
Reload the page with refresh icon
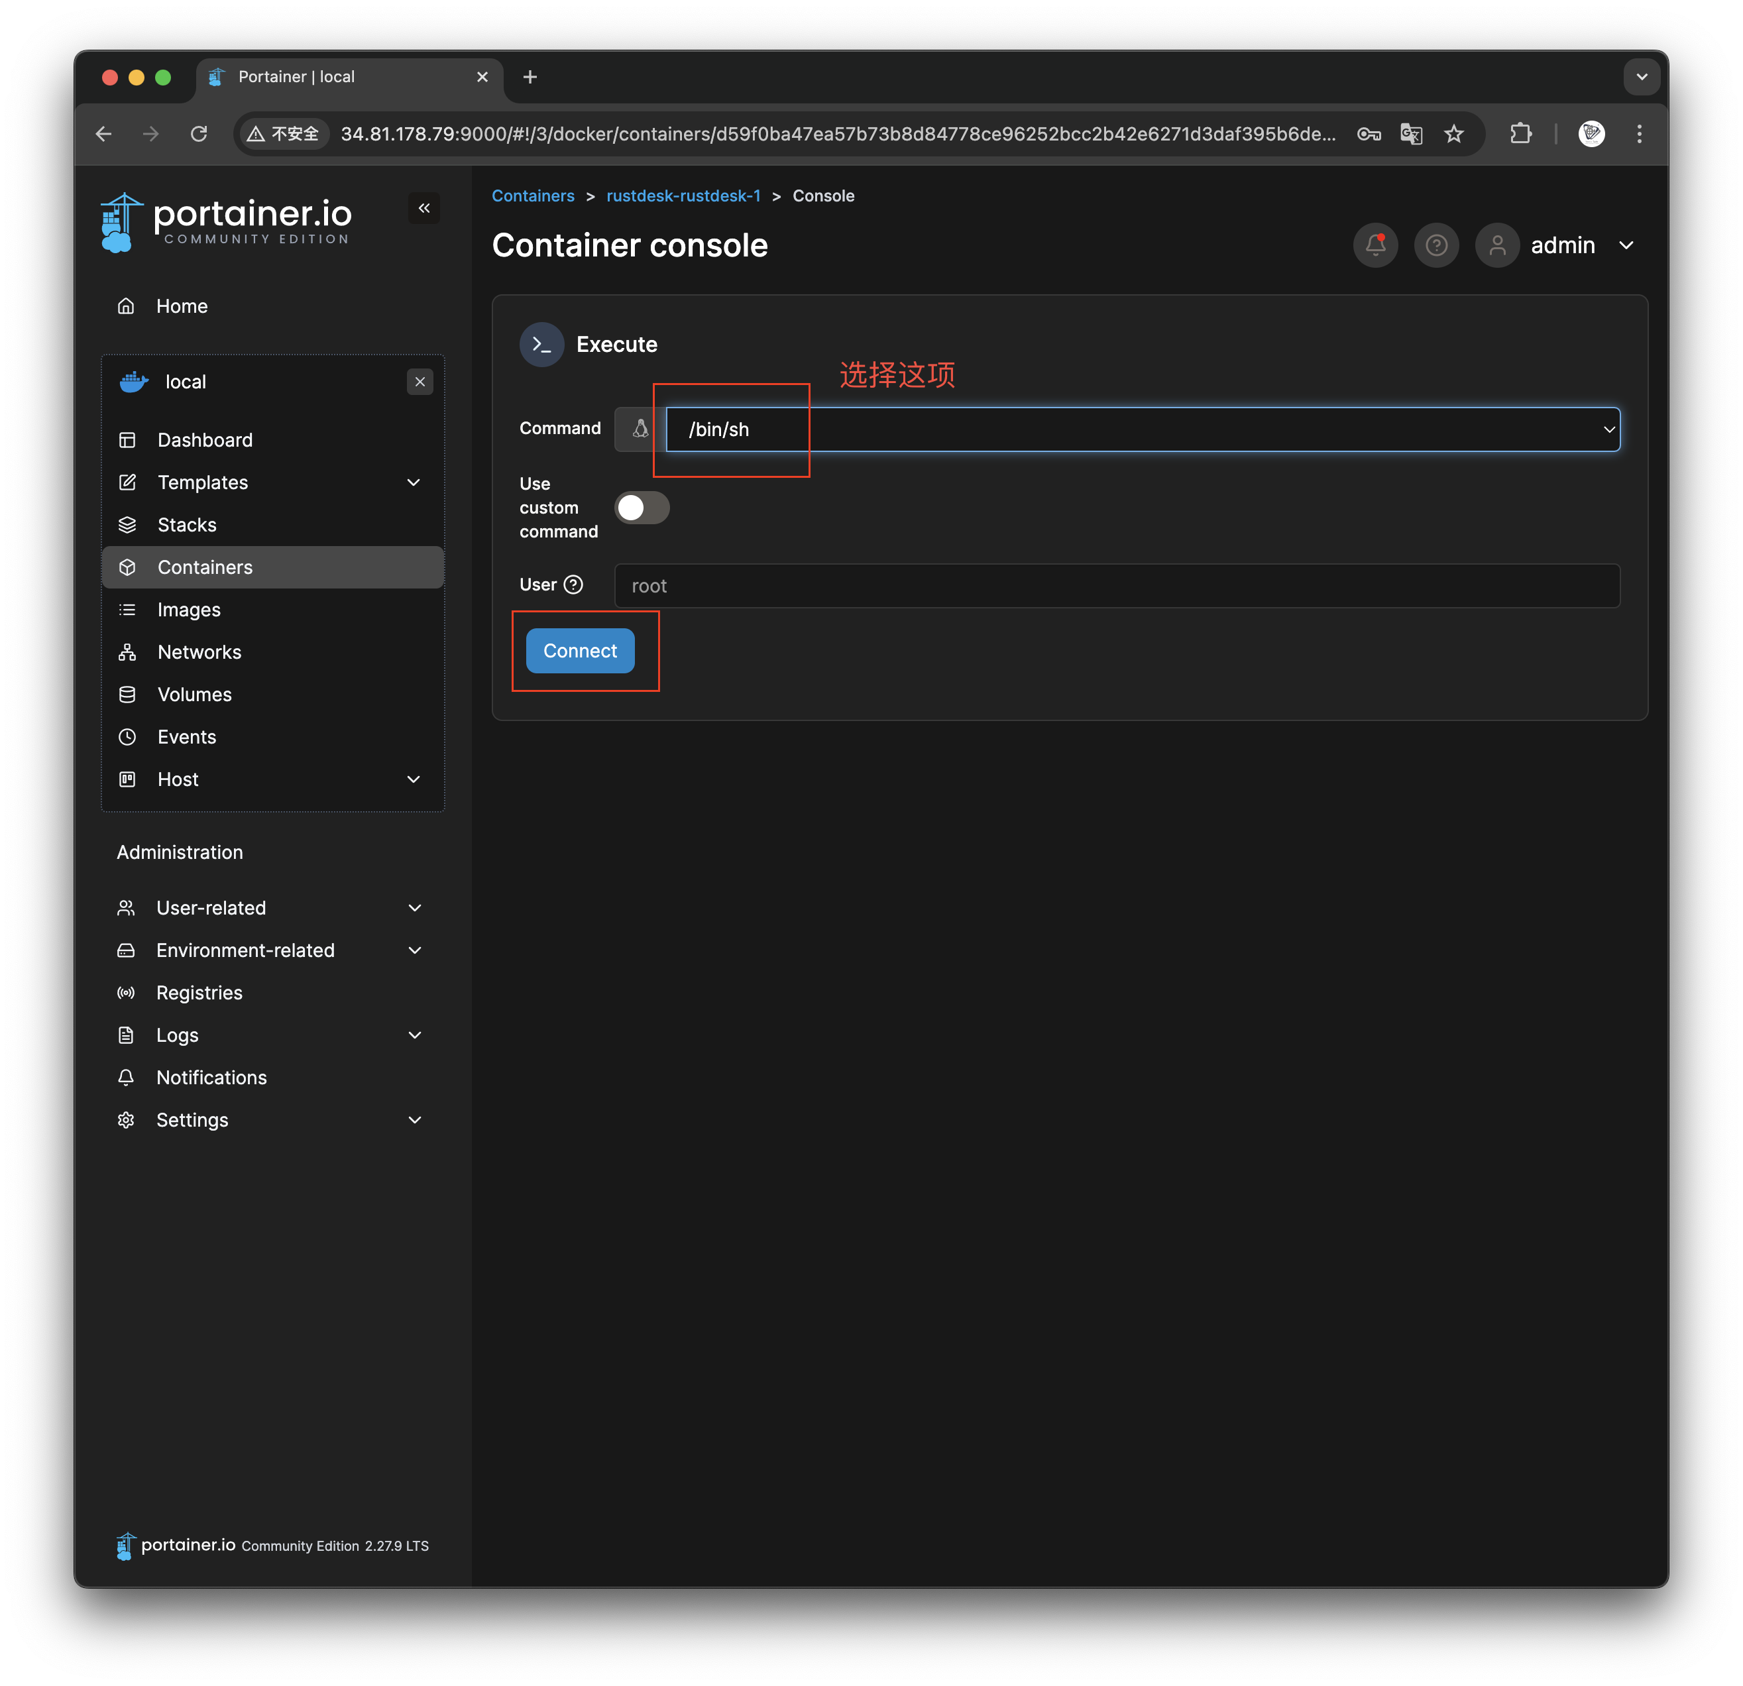199,133
